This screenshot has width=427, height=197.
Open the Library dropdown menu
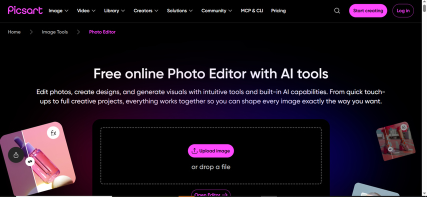click(114, 10)
